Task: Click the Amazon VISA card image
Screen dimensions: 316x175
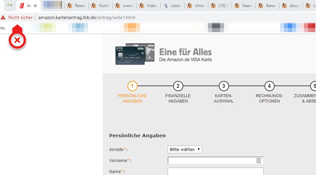Action: click(x=135, y=54)
